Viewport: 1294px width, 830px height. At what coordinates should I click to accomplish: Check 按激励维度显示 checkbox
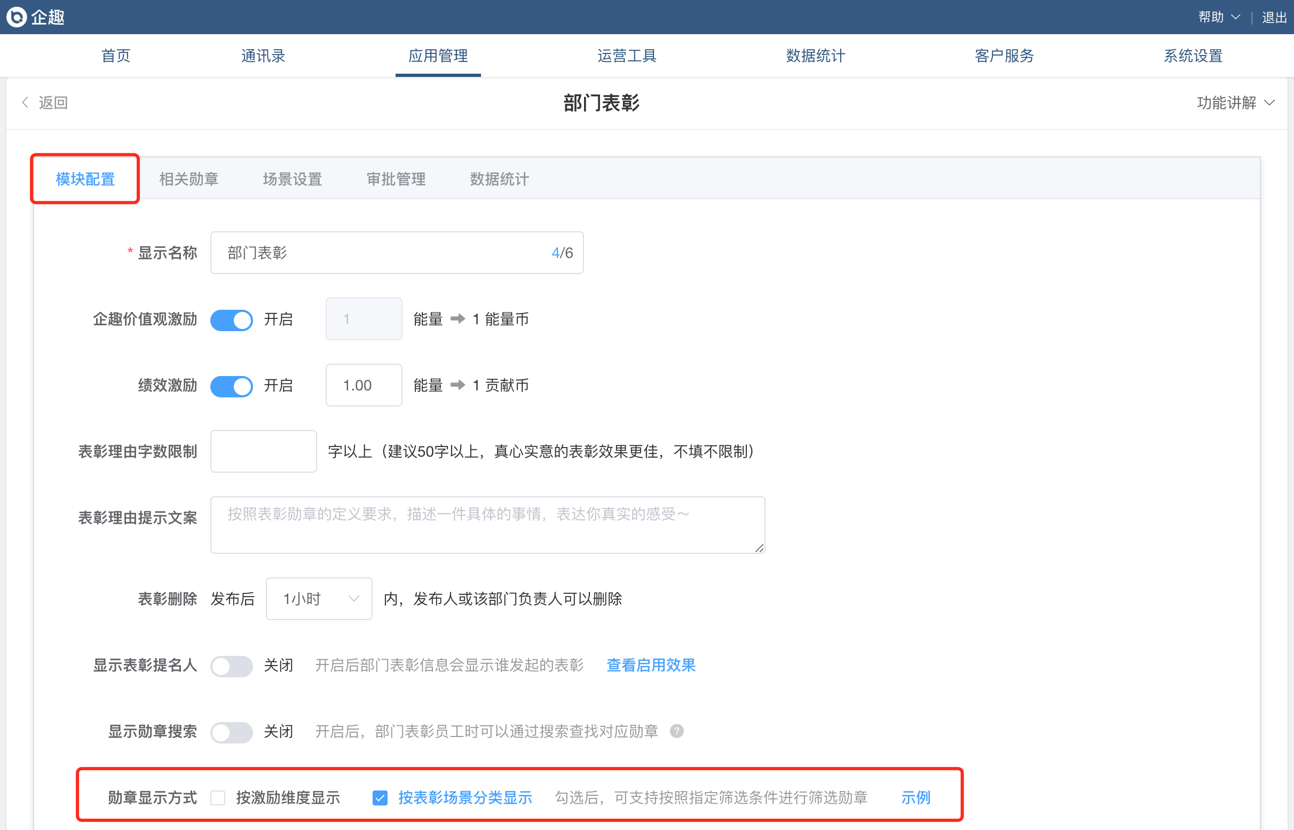[218, 797]
